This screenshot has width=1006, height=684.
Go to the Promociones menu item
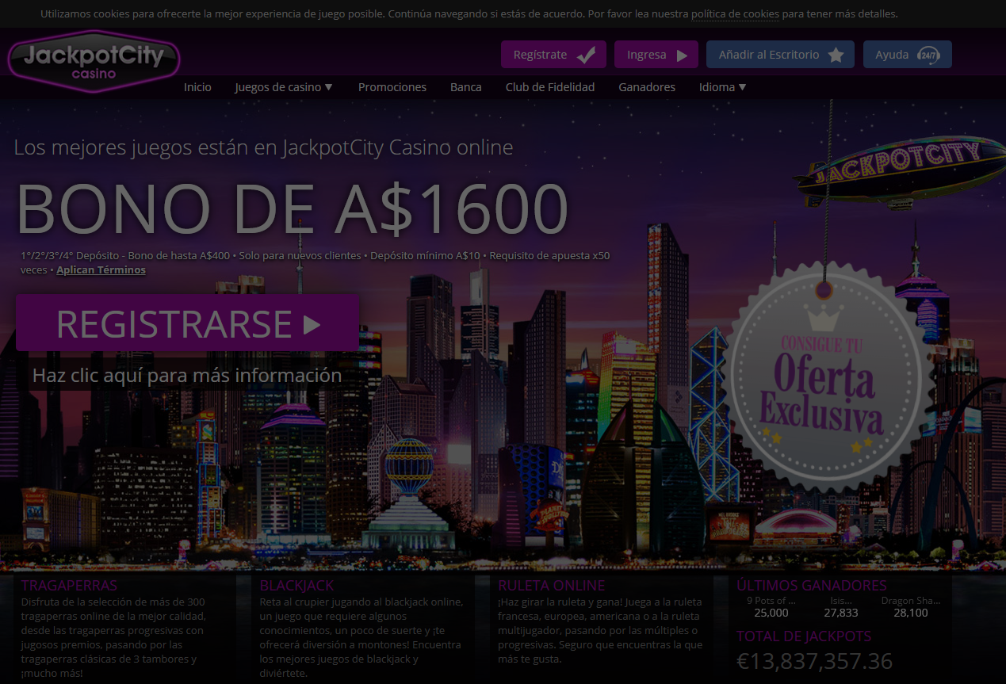pos(392,87)
